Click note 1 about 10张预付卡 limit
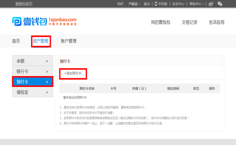 tap(103, 107)
